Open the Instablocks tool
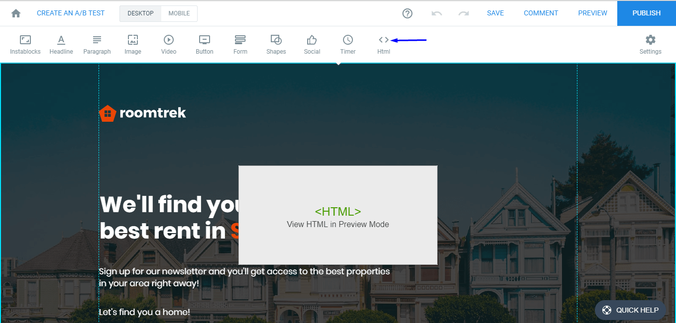Screen dimensions: 676x323 [25, 45]
